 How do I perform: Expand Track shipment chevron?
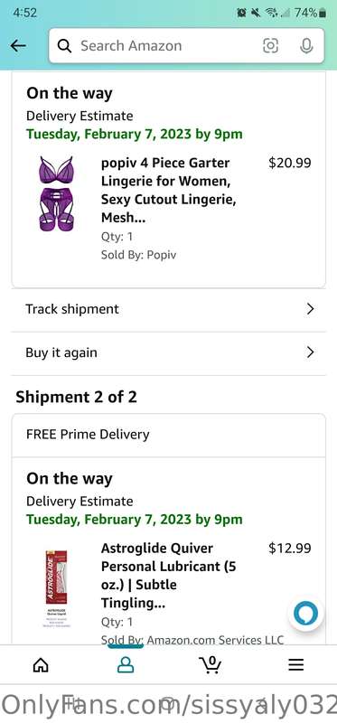[x=310, y=309]
